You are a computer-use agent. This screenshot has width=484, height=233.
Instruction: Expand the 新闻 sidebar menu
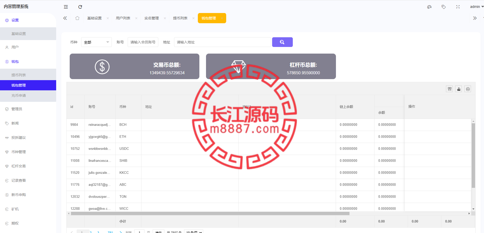point(28,123)
